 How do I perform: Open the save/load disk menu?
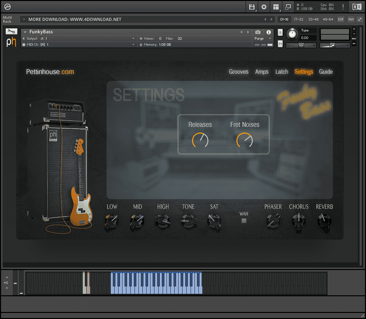[252, 7]
